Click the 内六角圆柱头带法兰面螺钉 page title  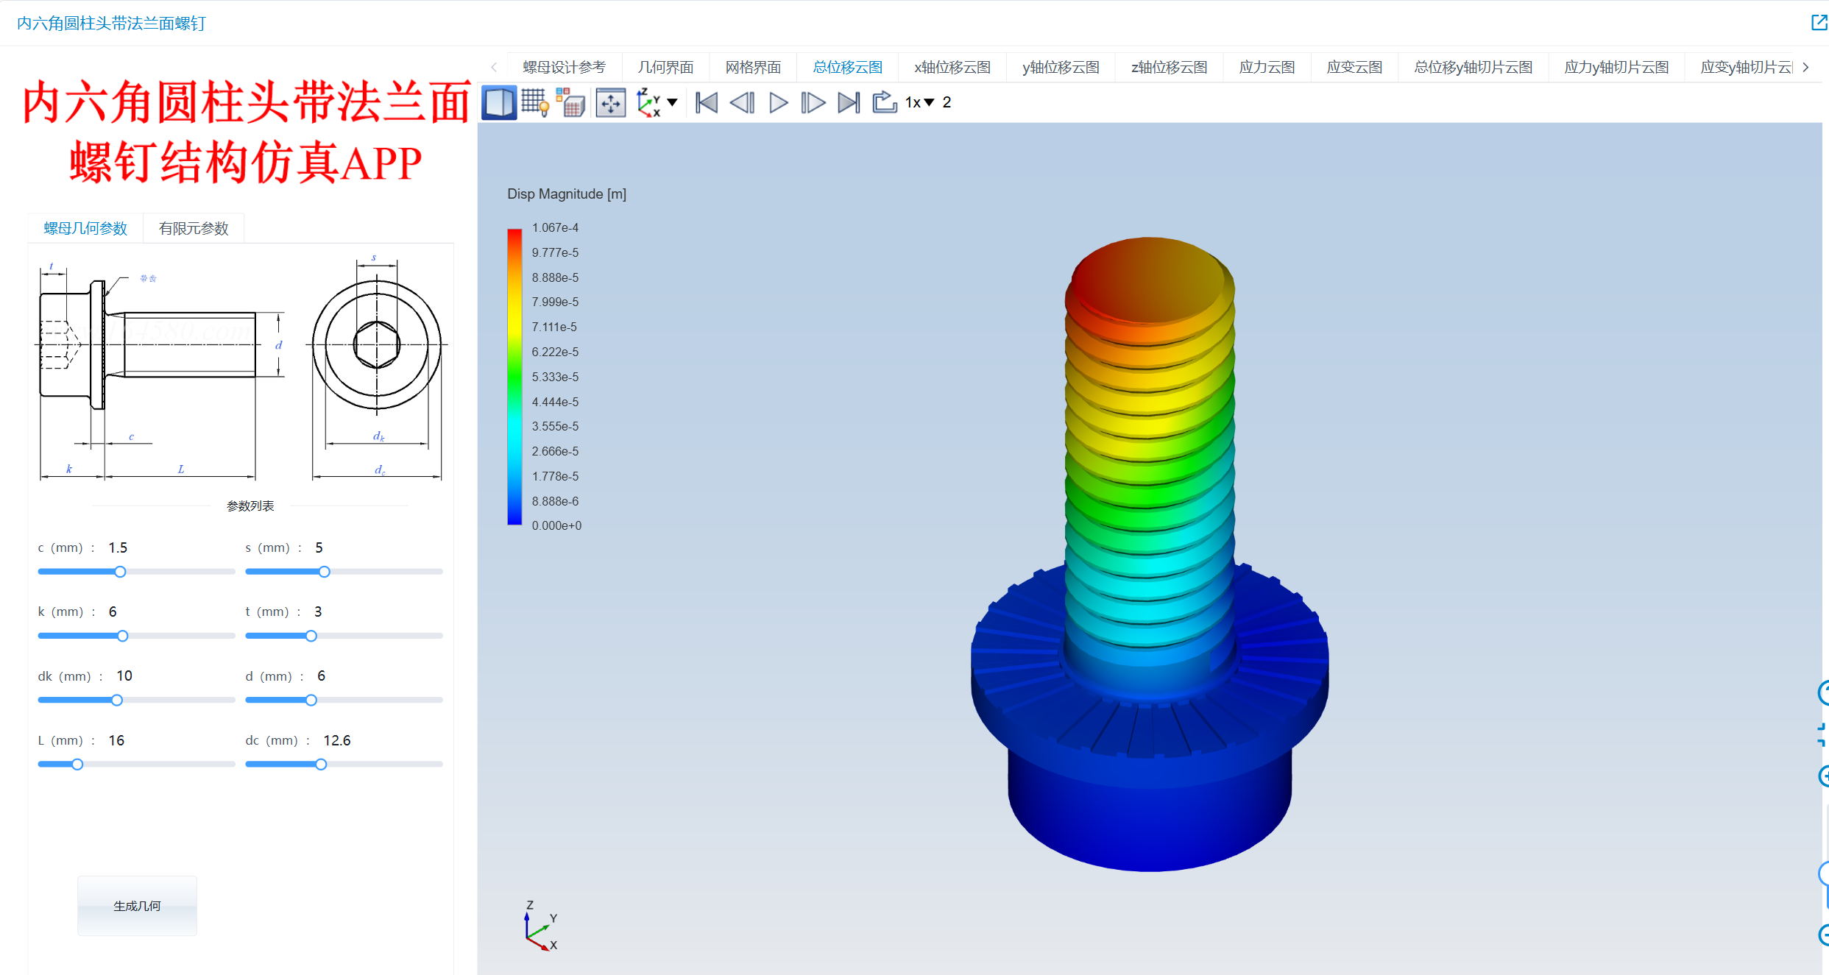click(x=111, y=24)
